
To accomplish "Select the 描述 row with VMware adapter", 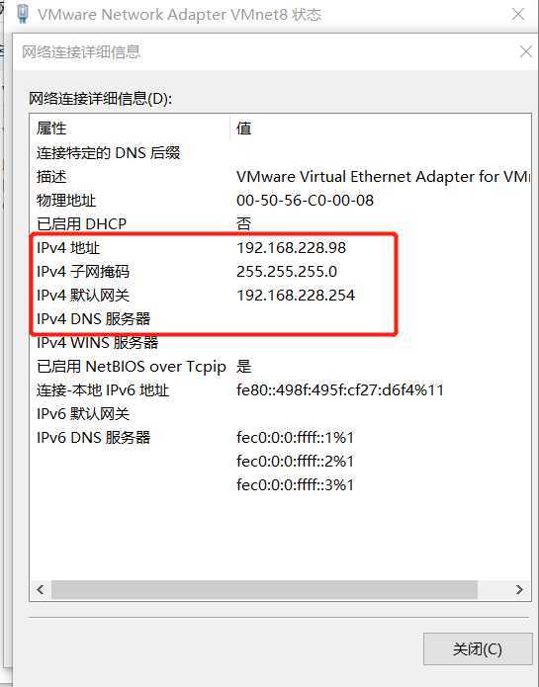I will pyautogui.click(x=281, y=177).
